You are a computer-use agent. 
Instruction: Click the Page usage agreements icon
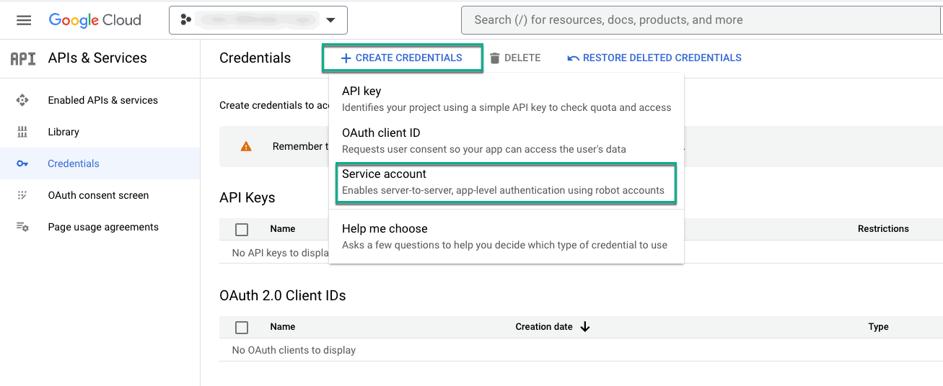tap(22, 227)
